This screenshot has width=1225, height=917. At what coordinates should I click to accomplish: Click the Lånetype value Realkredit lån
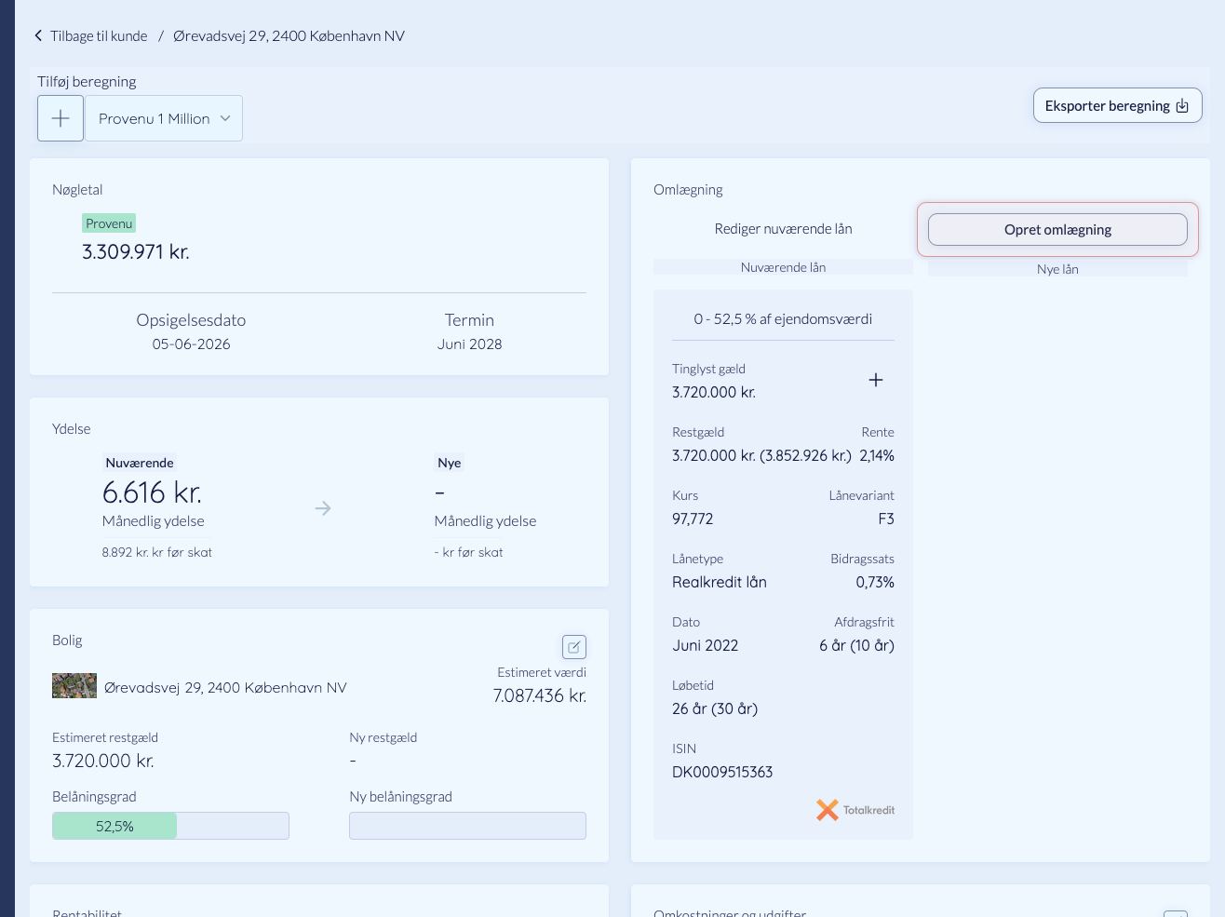tap(720, 582)
